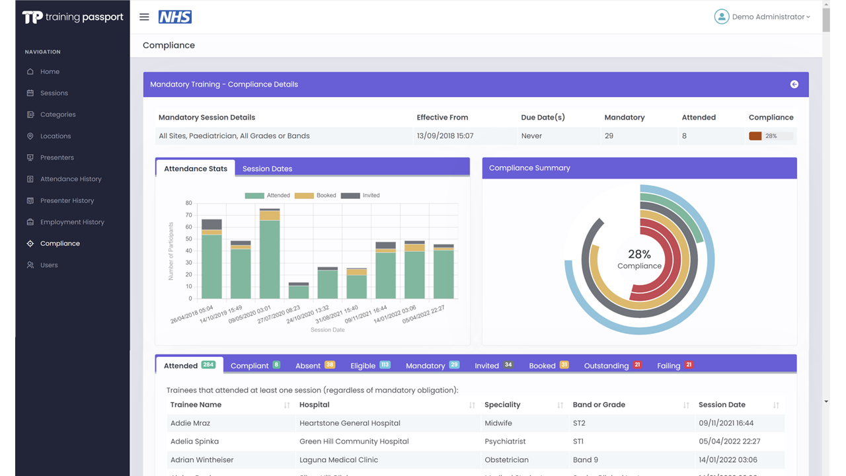Screen dimensions: 846x476
Task: Click the 28% compliance progress bar
Action: (771, 136)
